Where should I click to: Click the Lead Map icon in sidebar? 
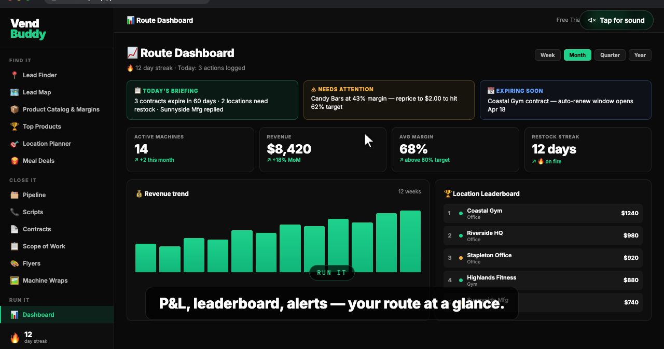pos(15,92)
